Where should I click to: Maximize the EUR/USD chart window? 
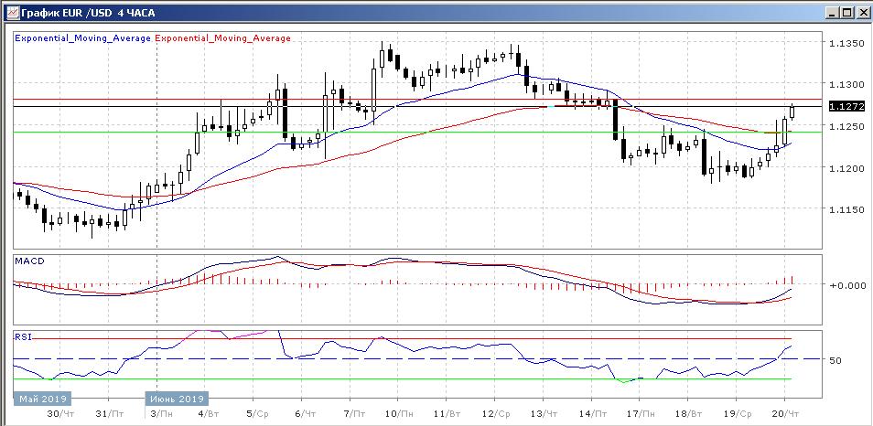846,12
